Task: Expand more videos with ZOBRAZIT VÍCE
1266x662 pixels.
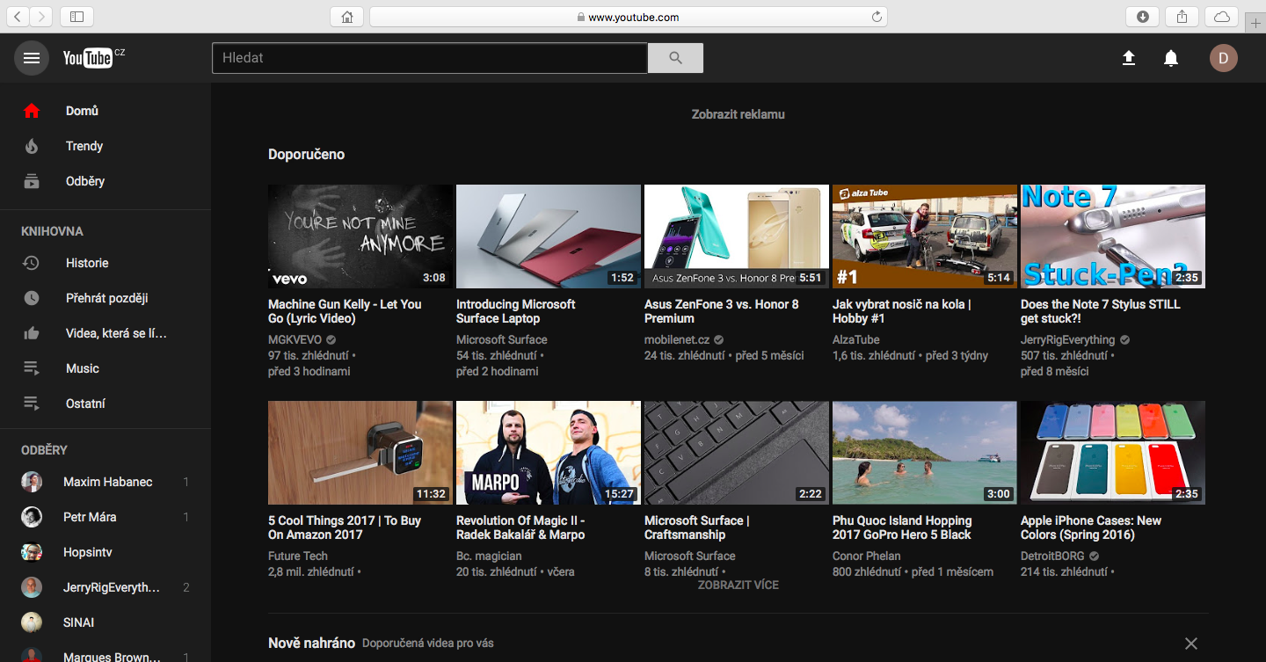Action: (x=738, y=585)
